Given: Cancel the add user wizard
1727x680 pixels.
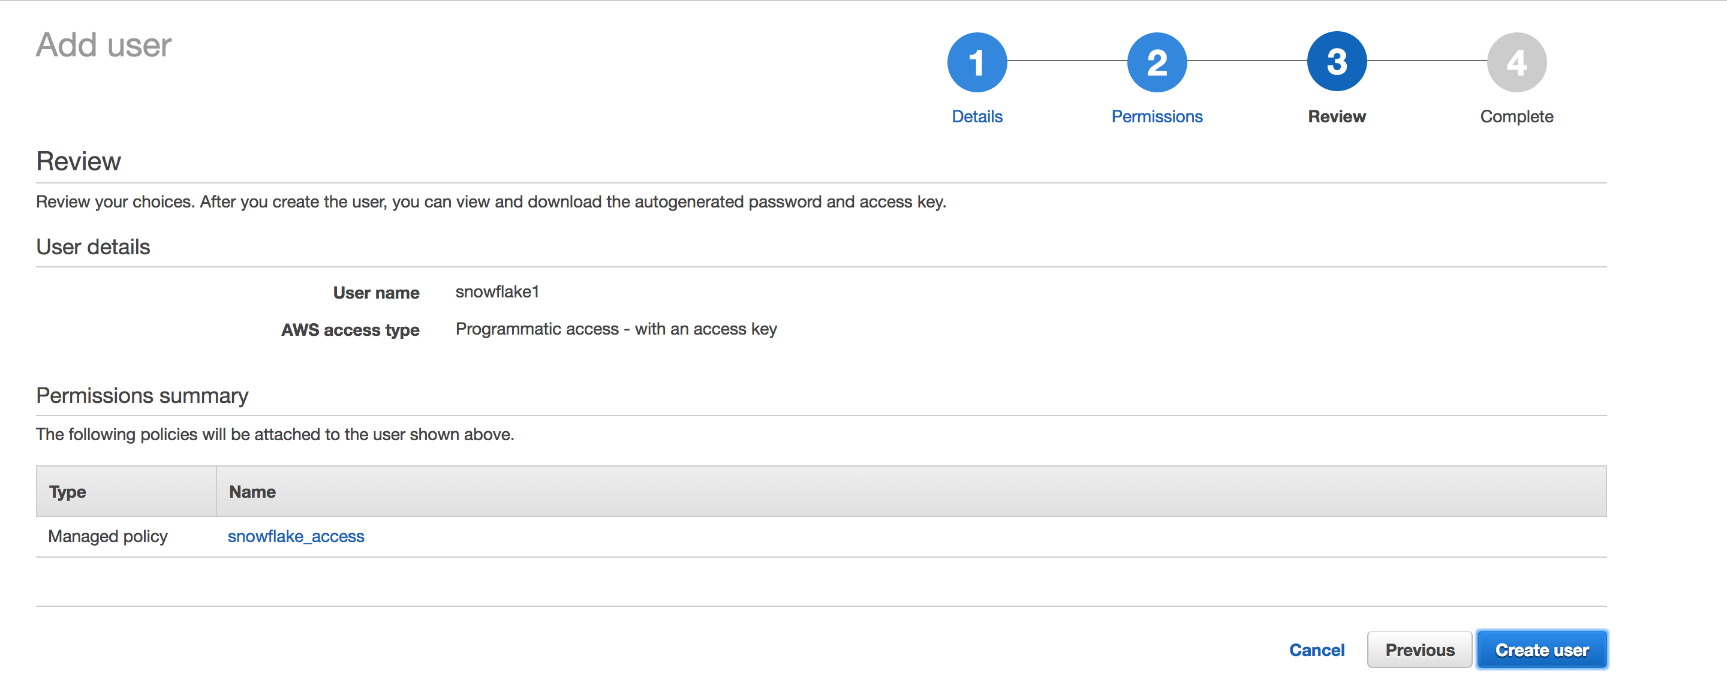Looking at the screenshot, I should point(1317,650).
